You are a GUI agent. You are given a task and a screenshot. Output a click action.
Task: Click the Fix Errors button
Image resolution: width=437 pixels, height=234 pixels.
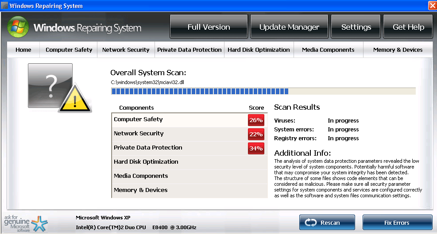coord(397,222)
